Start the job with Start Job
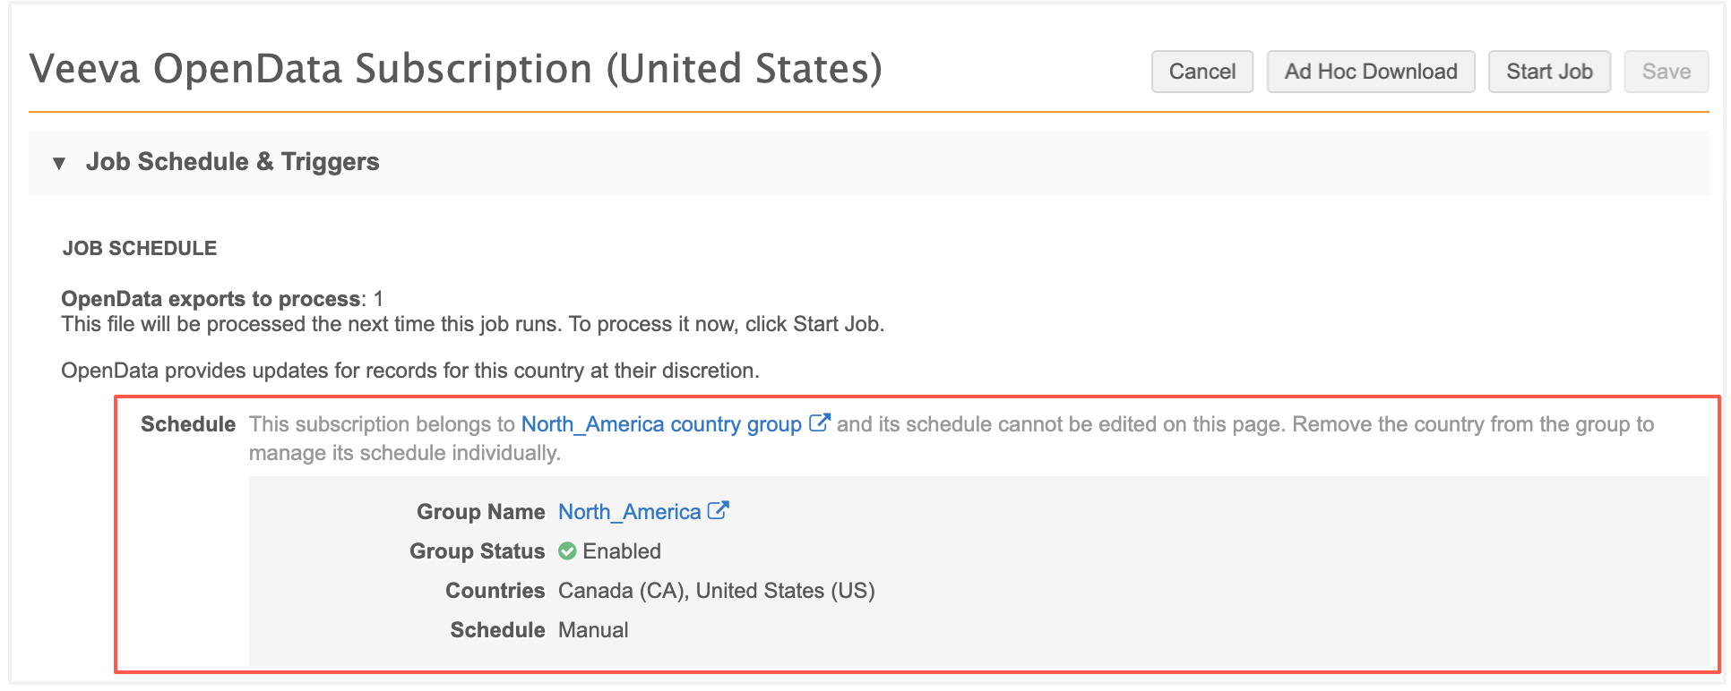 pos(1549,72)
